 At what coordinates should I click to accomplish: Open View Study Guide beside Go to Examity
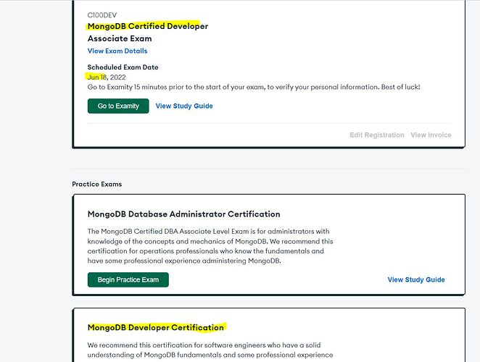coord(184,106)
